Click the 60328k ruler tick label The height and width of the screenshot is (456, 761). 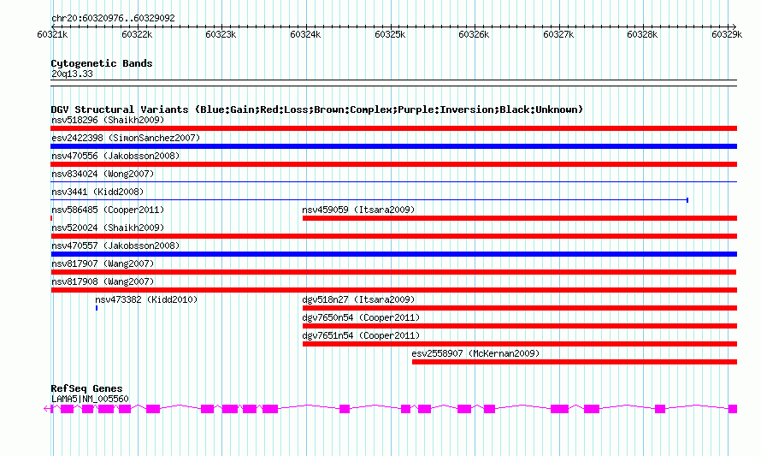[642, 34]
